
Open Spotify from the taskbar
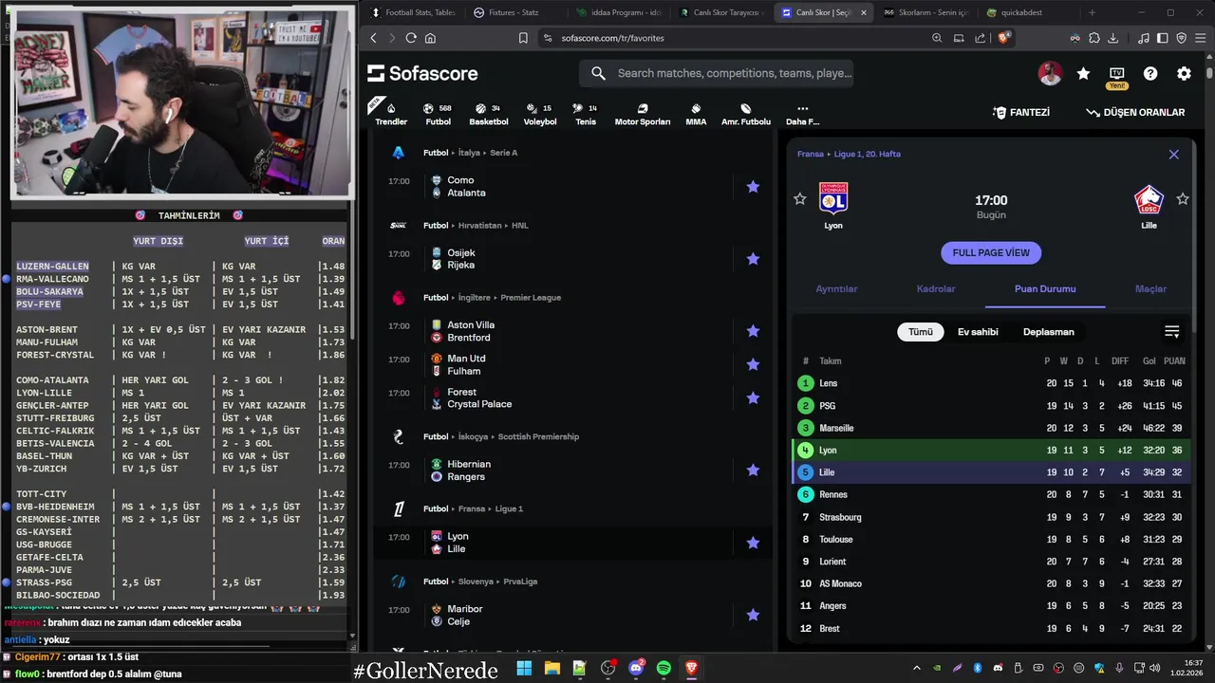coord(664,668)
